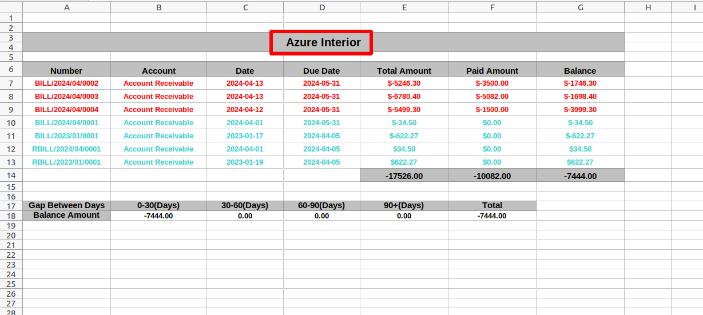Select column F header
703x315 pixels.
(492, 7)
